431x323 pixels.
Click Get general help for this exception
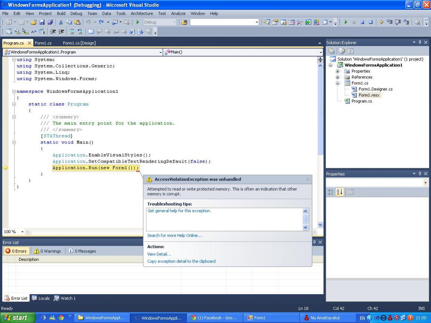[x=179, y=211]
